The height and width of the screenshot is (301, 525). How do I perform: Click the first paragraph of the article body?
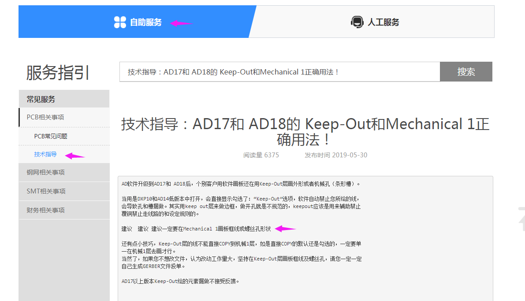point(241,184)
